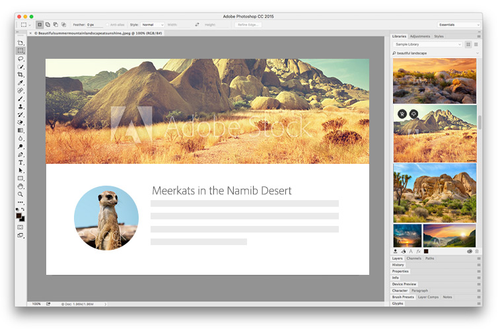The height and width of the screenshot is (329, 498).
Task: Click the Refine Edge button
Action: pos(248,24)
